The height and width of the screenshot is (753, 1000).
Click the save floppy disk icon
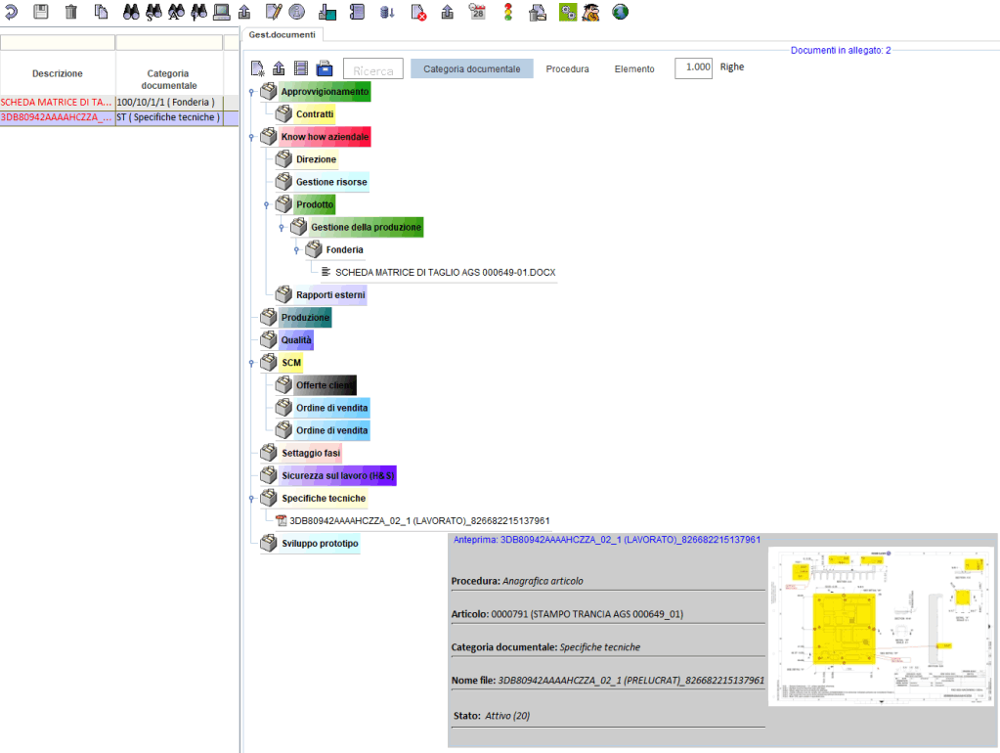41,12
